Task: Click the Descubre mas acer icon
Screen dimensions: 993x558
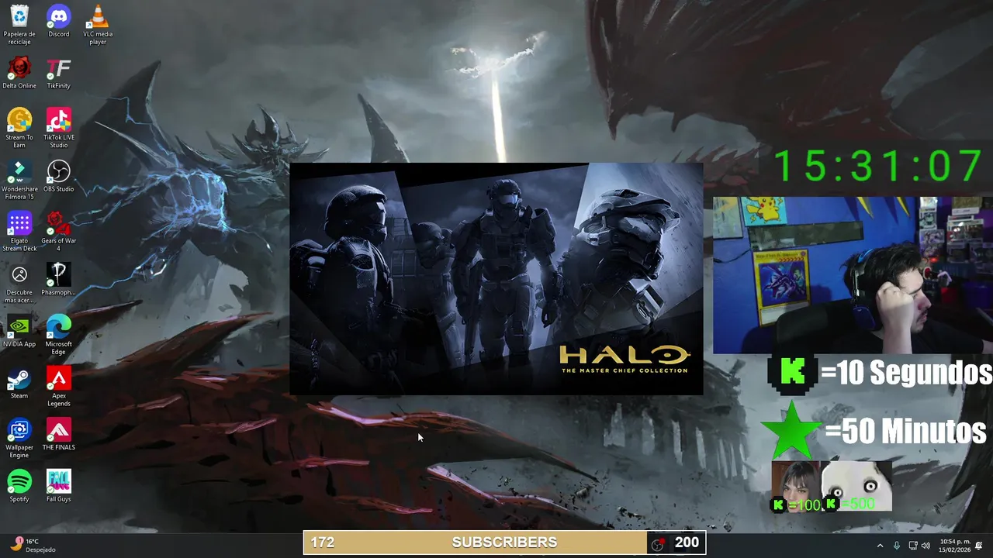Action: (x=19, y=283)
